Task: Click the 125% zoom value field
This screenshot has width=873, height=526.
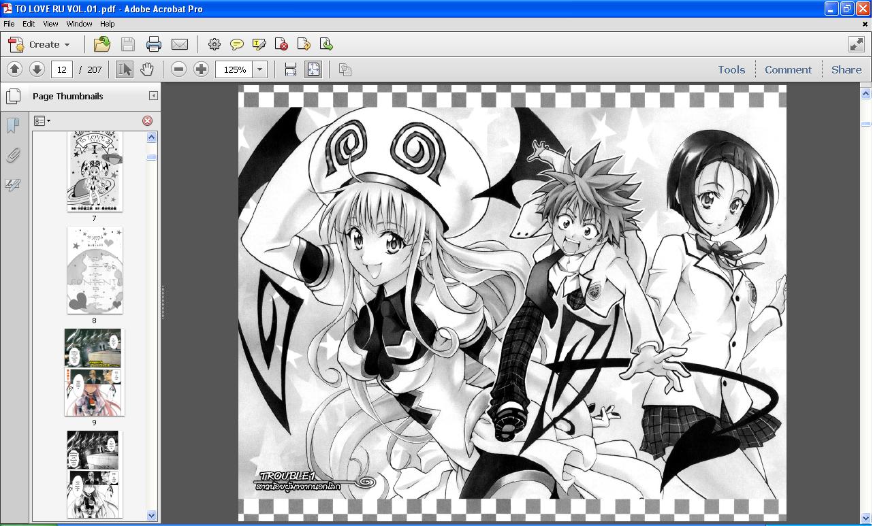Action: [234, 69]
